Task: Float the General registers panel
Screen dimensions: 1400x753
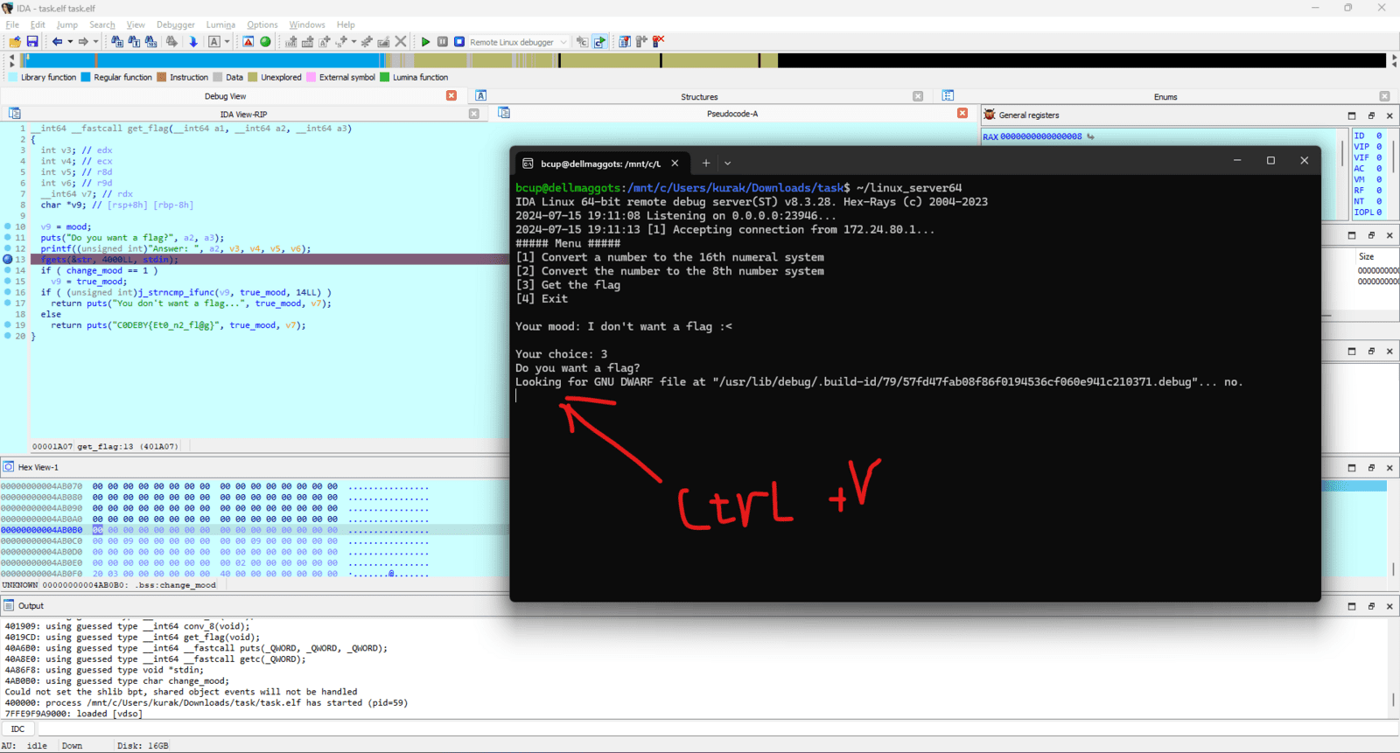Action: (x=1371, y=115)
